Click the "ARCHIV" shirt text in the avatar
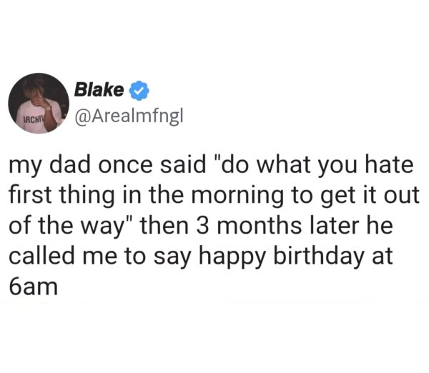The image size is (429, 373). point(29,117)
